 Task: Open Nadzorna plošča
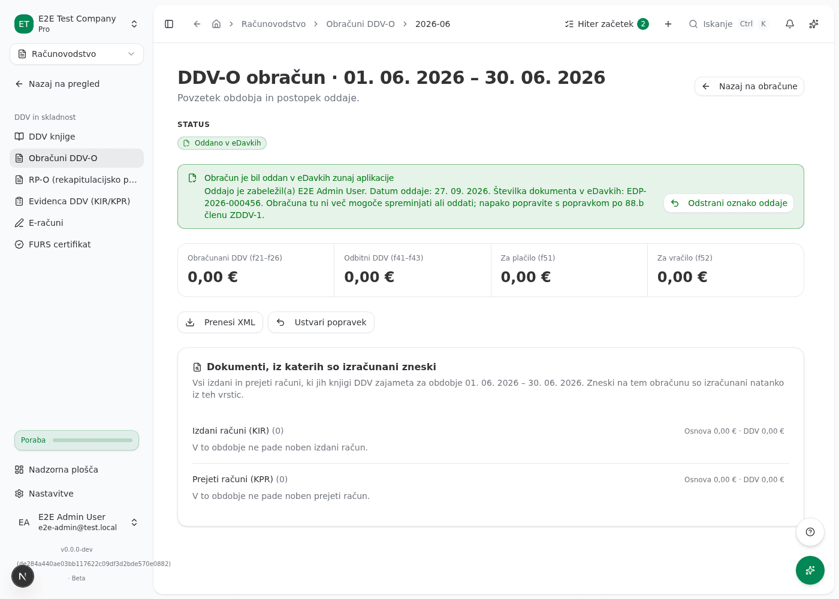coord(77,470)
